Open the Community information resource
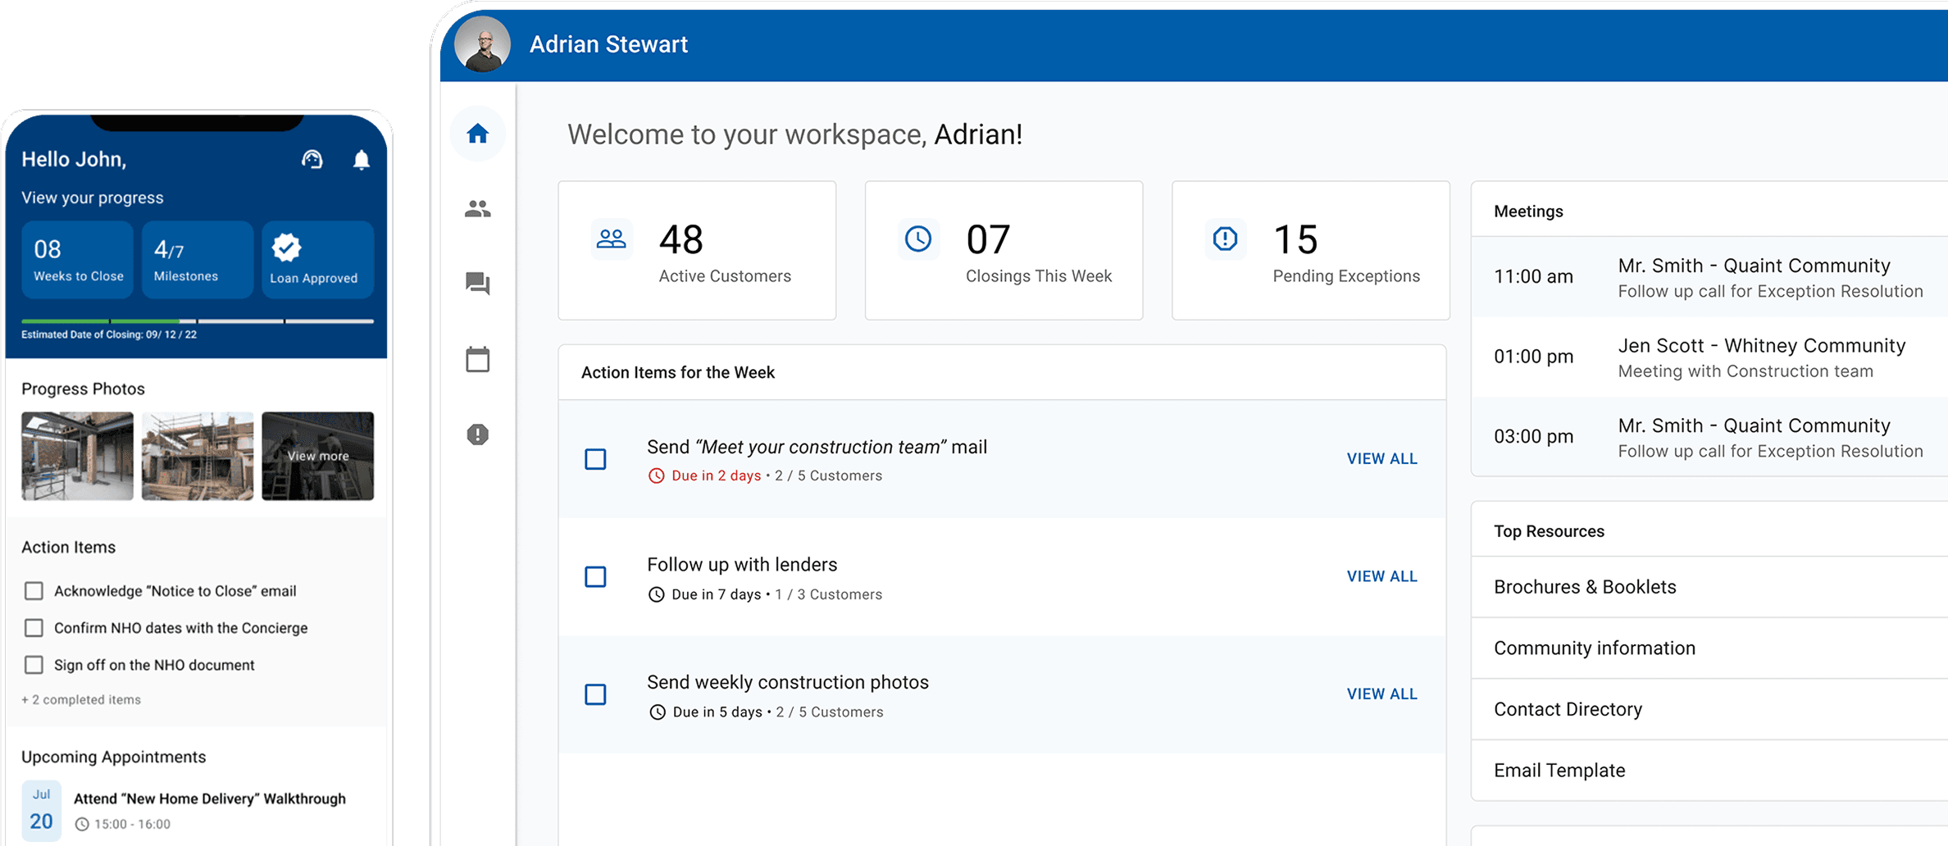Image resolution: width=1948 pixels, height=846 pixels. point(1709,648)
